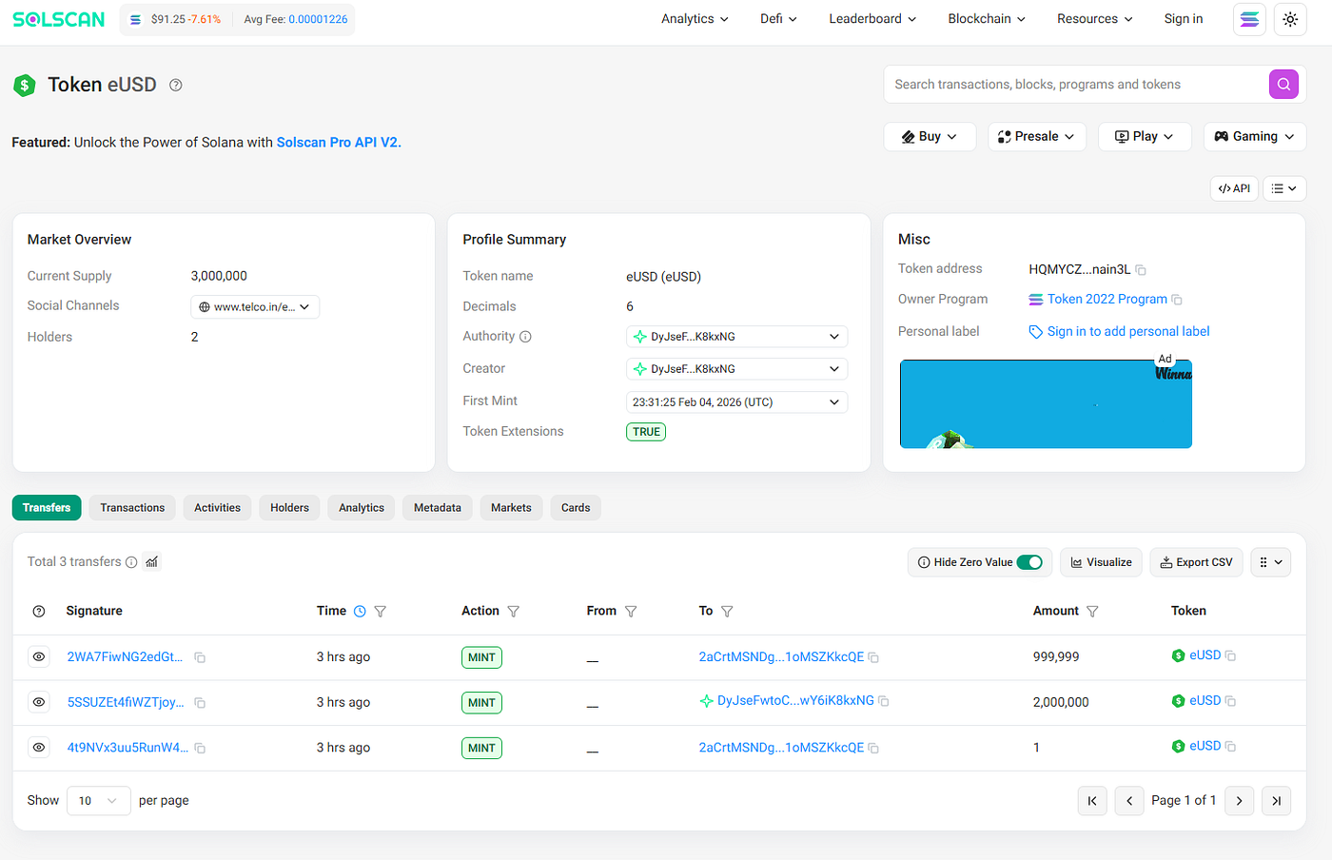Expand the Social Channels www.telco.in dropdown

click(255, 307)
